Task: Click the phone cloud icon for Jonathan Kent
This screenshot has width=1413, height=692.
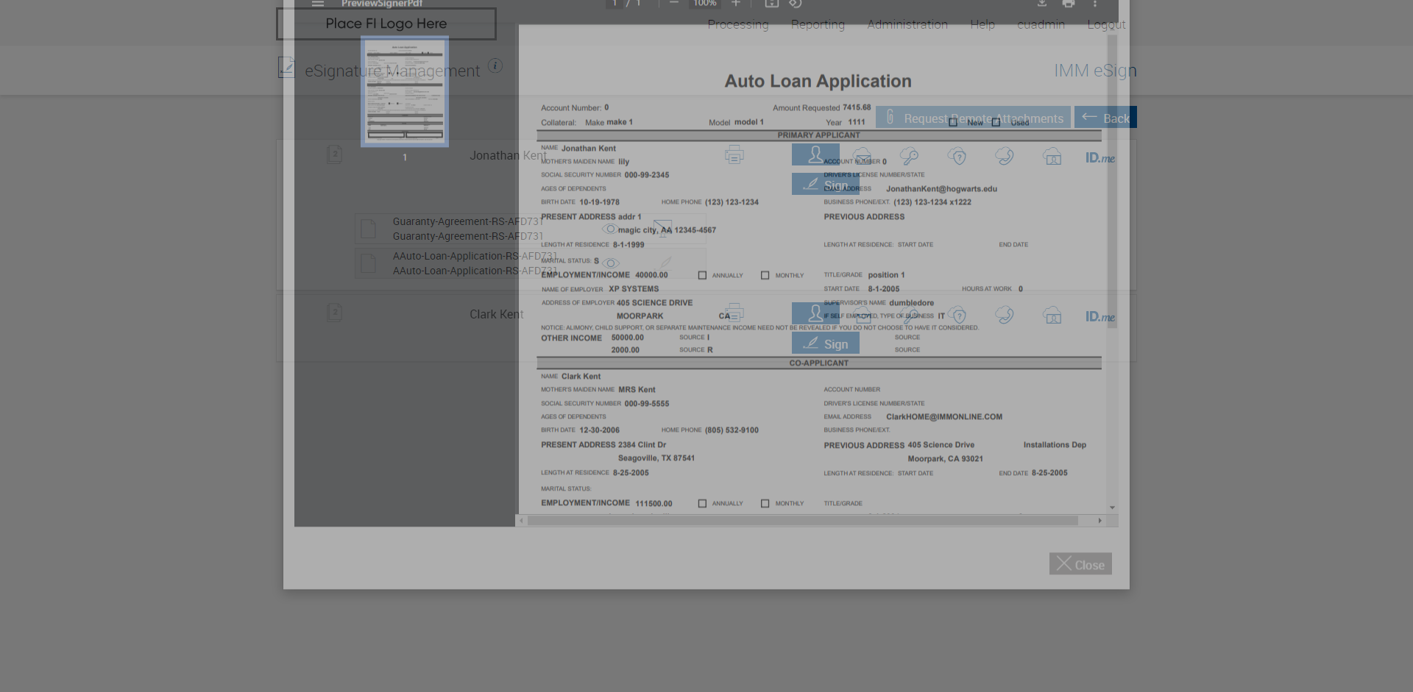Action: pos(1005,156)
